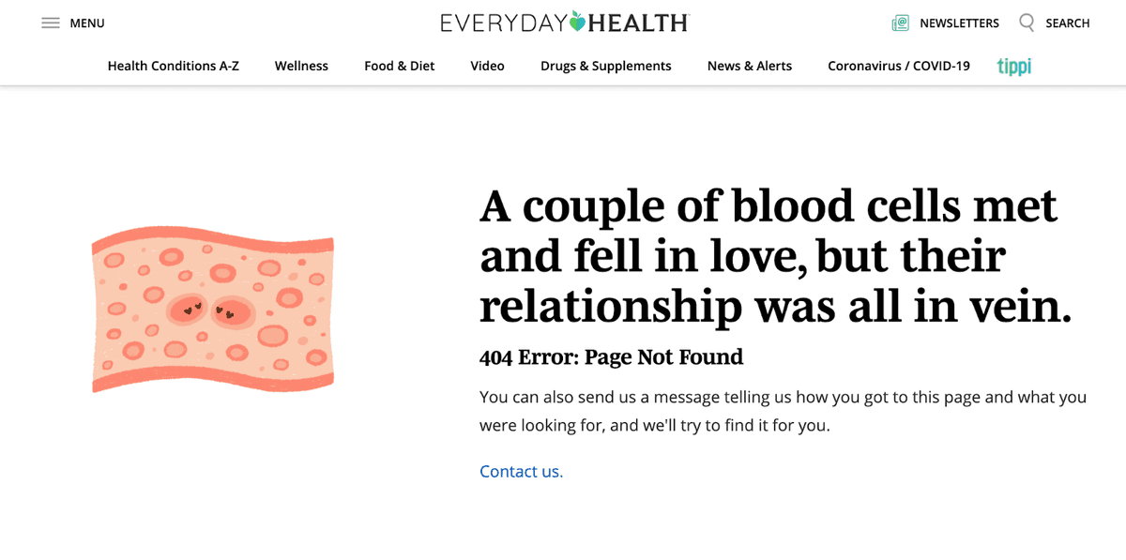The width and height of the screenshot is (1126, 560).
Task: Open Health Conditions A-Z
Action: click(x=174, y=66)
